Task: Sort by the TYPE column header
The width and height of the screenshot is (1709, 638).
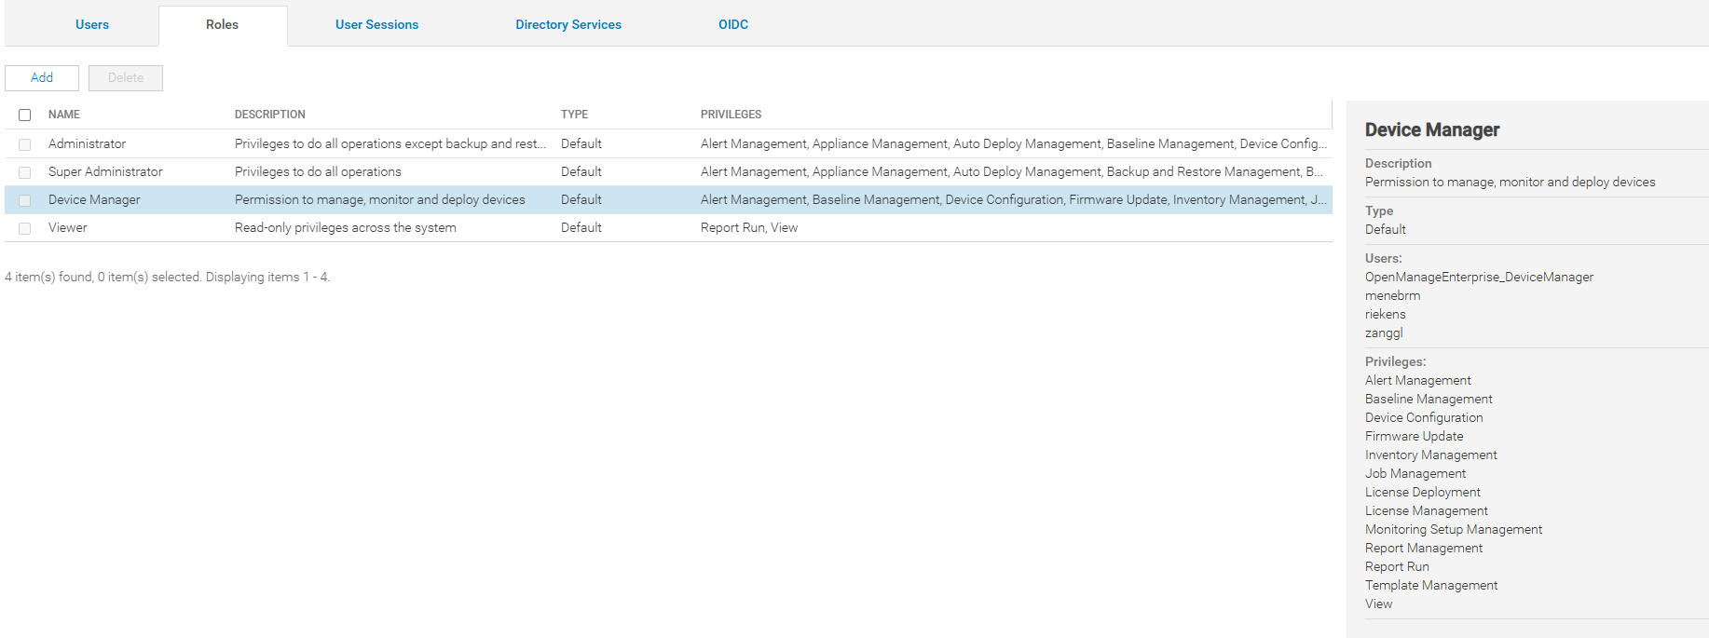Action: tap(574, 115)
